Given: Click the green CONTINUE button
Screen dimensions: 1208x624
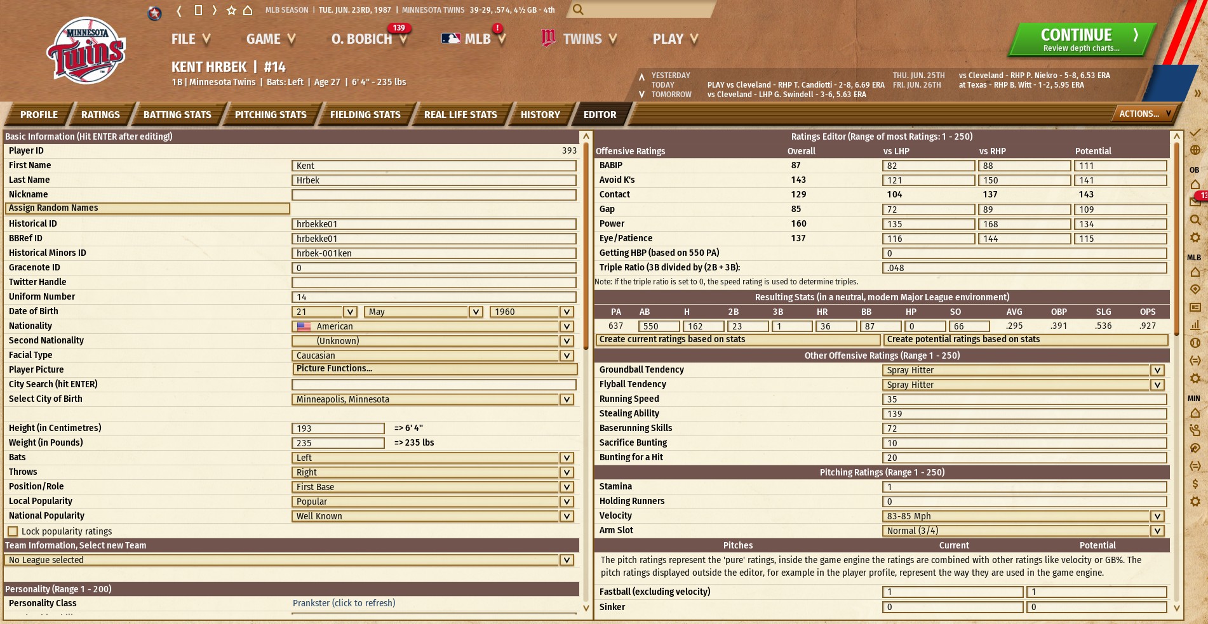Looking at the screenshot, I should point(1082,39).
